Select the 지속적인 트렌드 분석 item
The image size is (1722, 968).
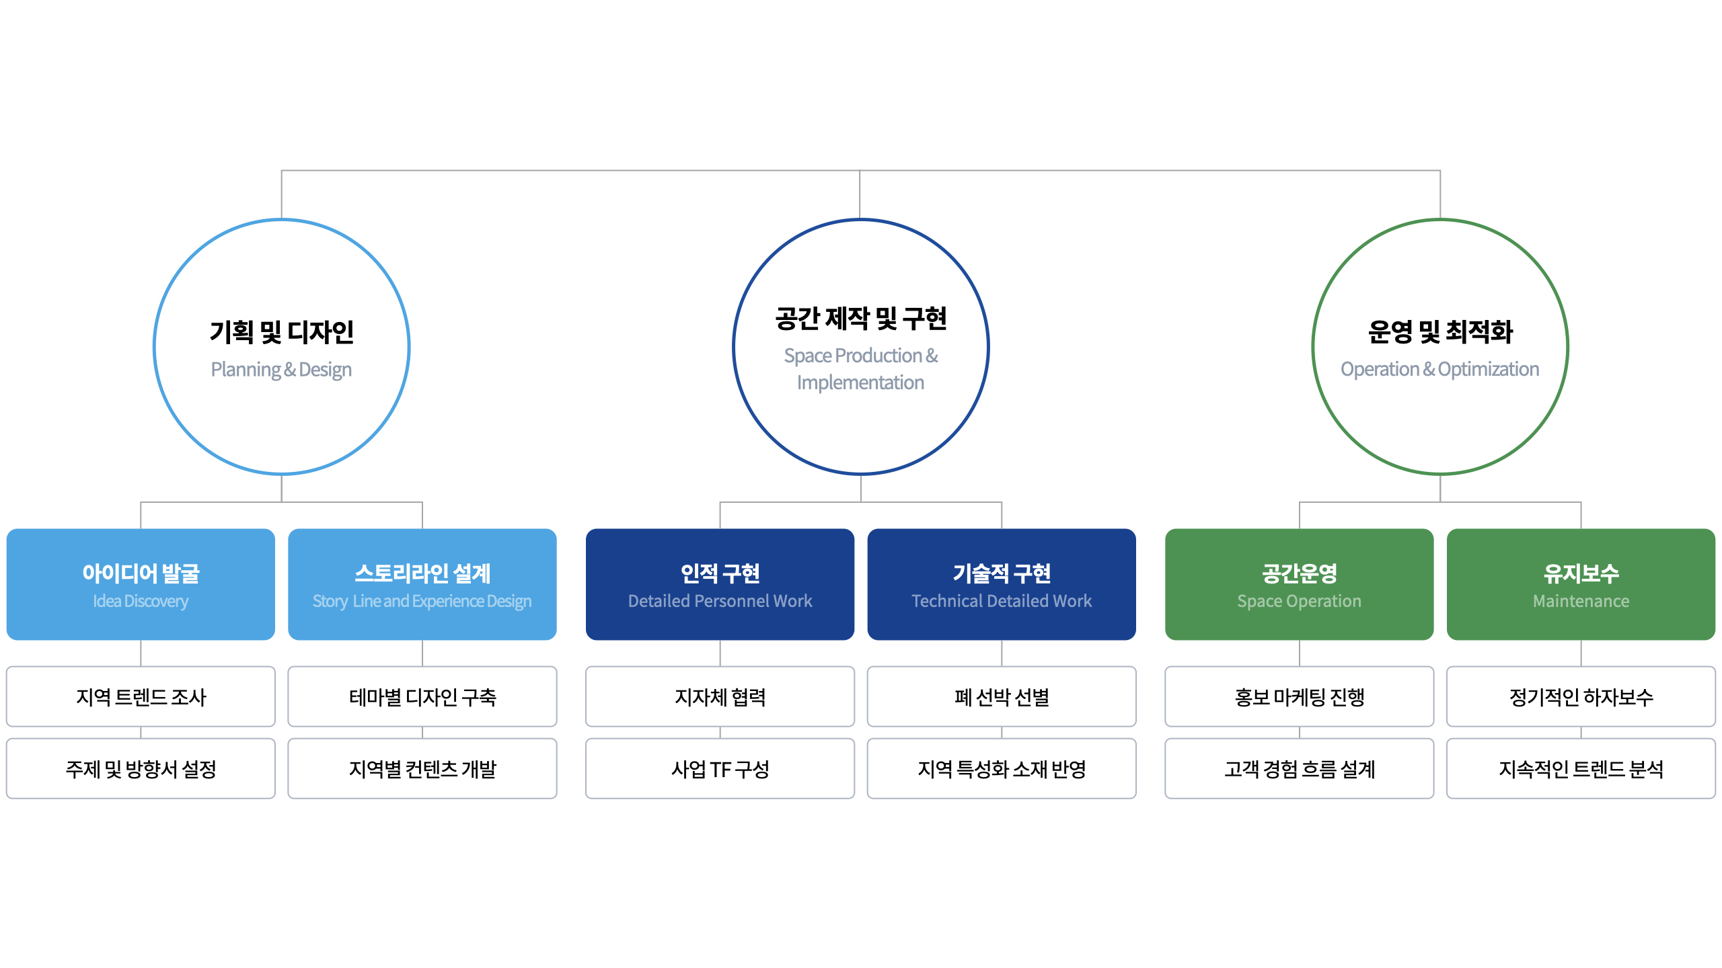pos(1581,768)
